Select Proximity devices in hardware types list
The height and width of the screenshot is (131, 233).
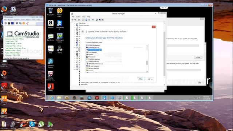(93, 59)
